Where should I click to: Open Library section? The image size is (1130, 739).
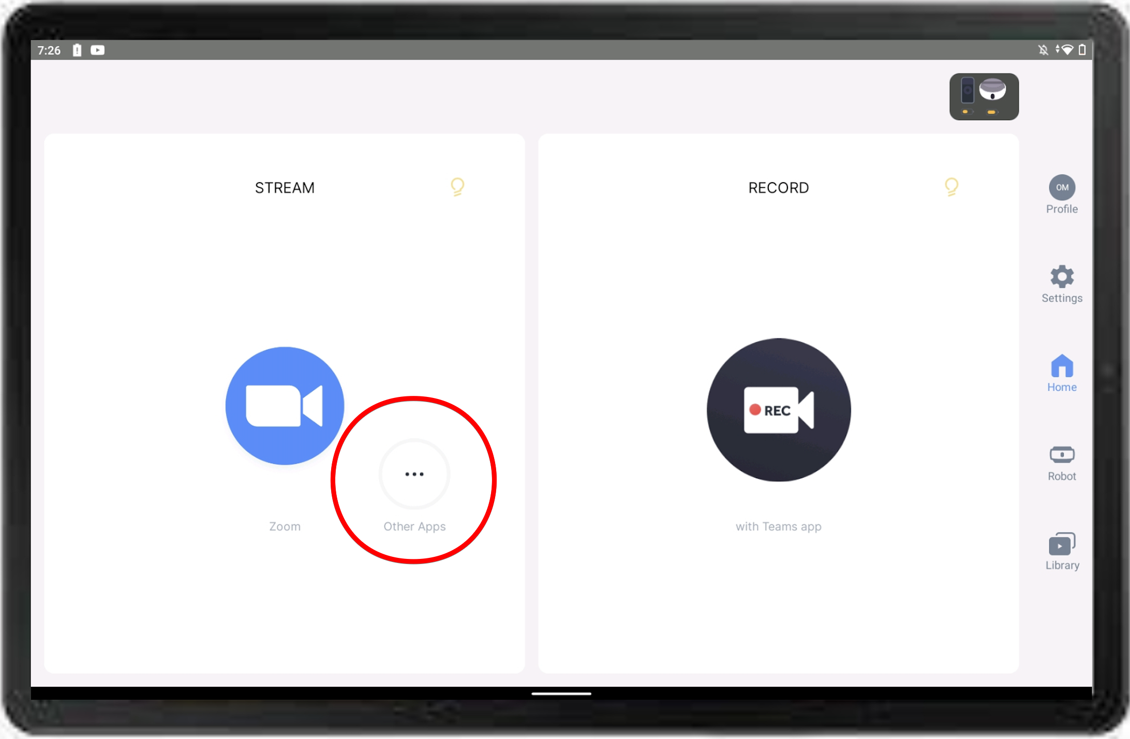[1062, 550]
